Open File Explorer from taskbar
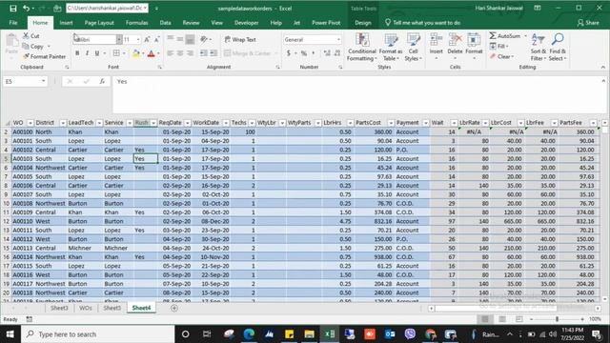Image resolution: width=610 pixels, height=343 pixels. tap(309, 334)
